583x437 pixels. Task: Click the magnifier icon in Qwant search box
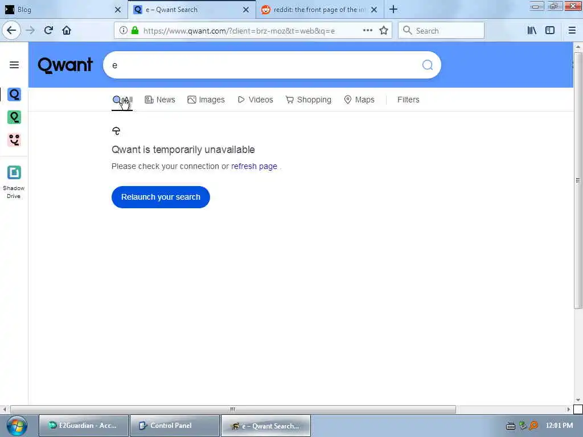point(428,65)
